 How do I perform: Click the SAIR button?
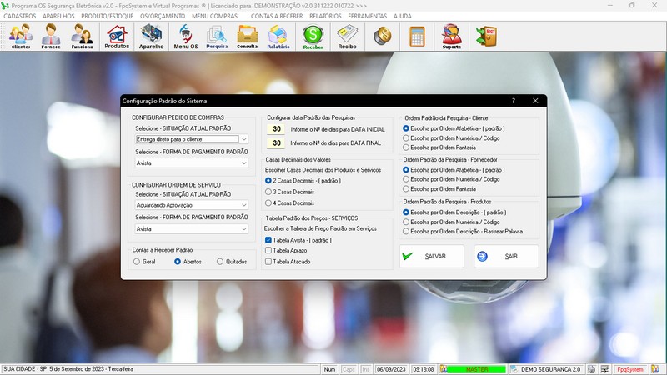[x=506, y=256]
